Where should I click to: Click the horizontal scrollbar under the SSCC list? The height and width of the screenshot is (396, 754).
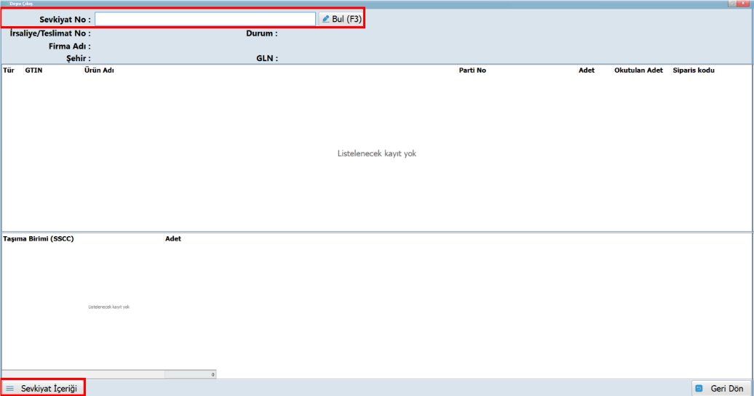(84, 374)
